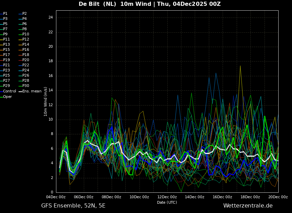Select the P16 legend label

(25, 50)
